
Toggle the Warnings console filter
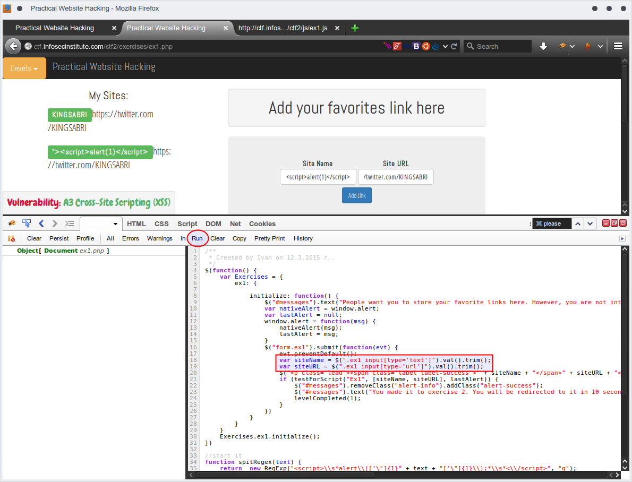[159, 238]
